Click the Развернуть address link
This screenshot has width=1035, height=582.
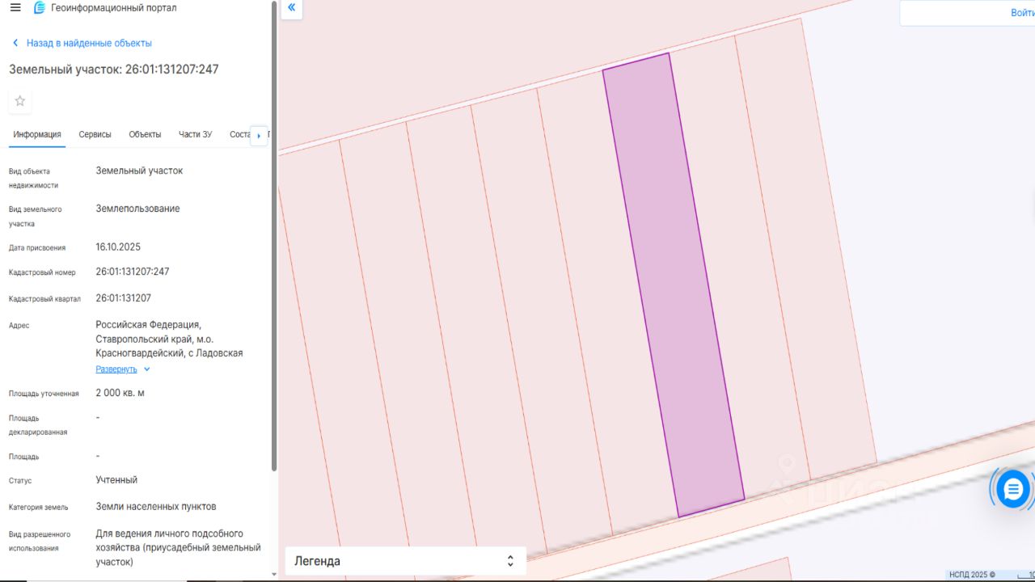116,369
